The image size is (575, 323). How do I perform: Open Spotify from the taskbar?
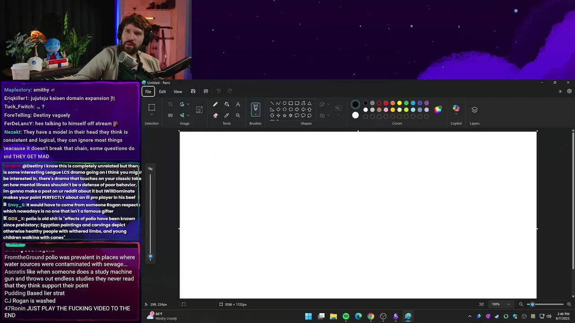click(346, 316)
